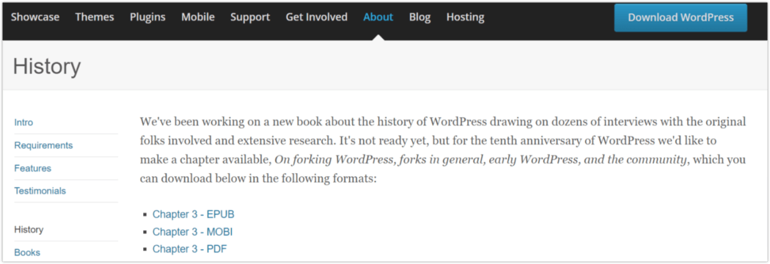Screen dimensions: 770x264
Task: Visit the Blog from the navbar
Action: tap(420, 17)
